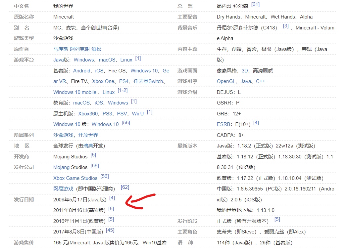Open the 网易游戏 link

tap(63, 189)
